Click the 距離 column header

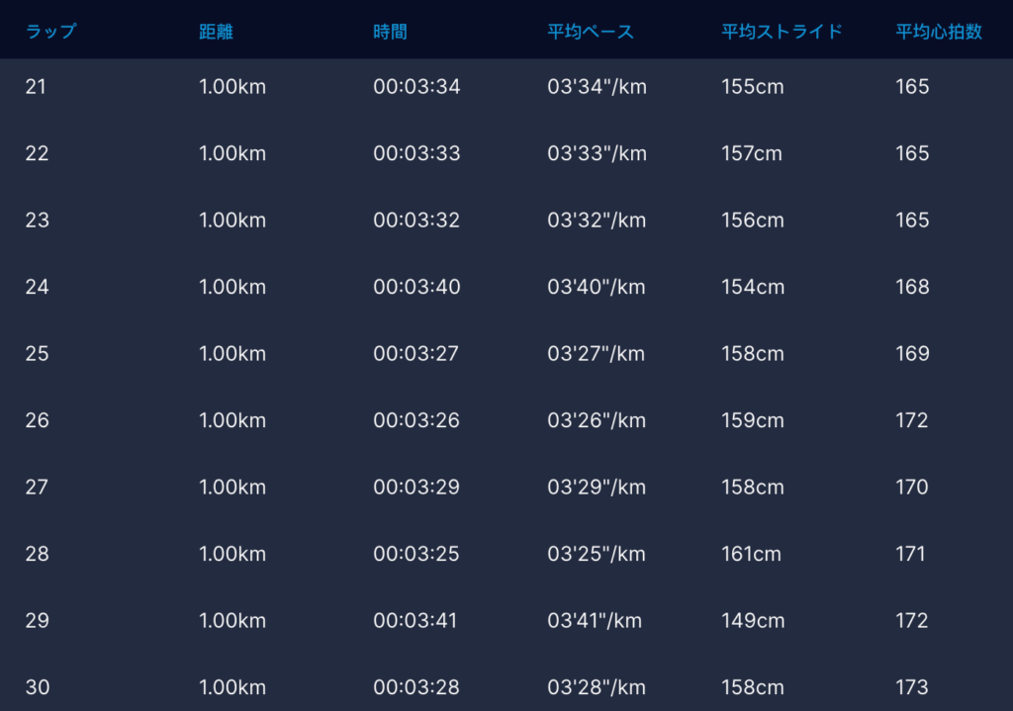tap(216, 32)
